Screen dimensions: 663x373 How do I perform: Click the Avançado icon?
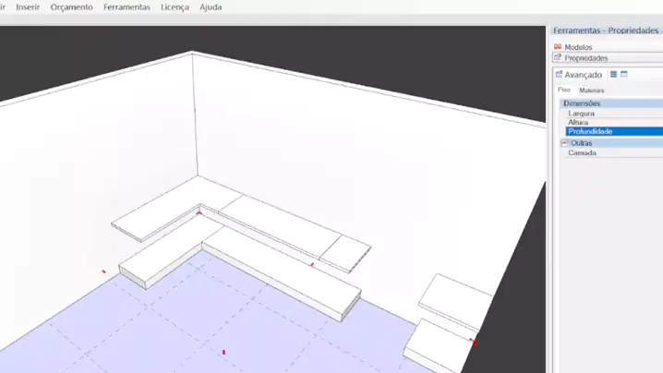click(559, 75)
